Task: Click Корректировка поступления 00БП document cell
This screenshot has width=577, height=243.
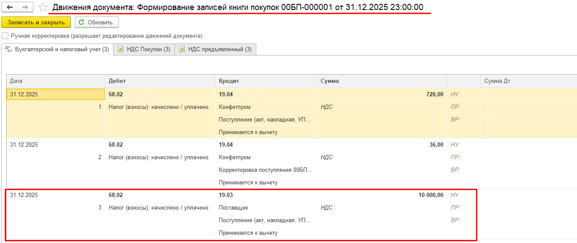Action: (x=266, y=170)
